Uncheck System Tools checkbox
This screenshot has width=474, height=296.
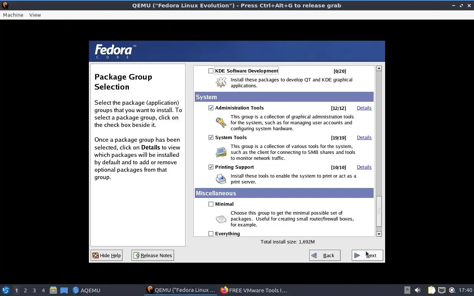coord(211,137)
